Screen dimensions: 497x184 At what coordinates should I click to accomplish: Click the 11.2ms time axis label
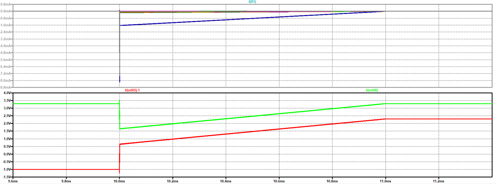(x=439, y=181)
